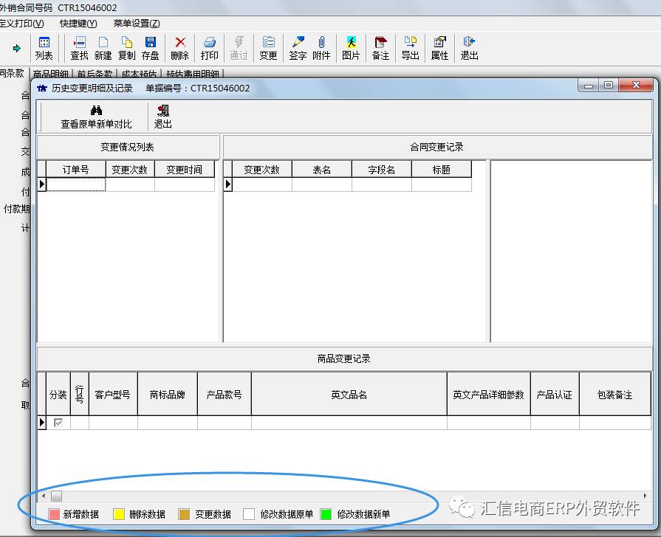The width and height of the screenshot is (661, 537).
Task: Click the red 新增数据 color swatch
Action: (54, 514)
